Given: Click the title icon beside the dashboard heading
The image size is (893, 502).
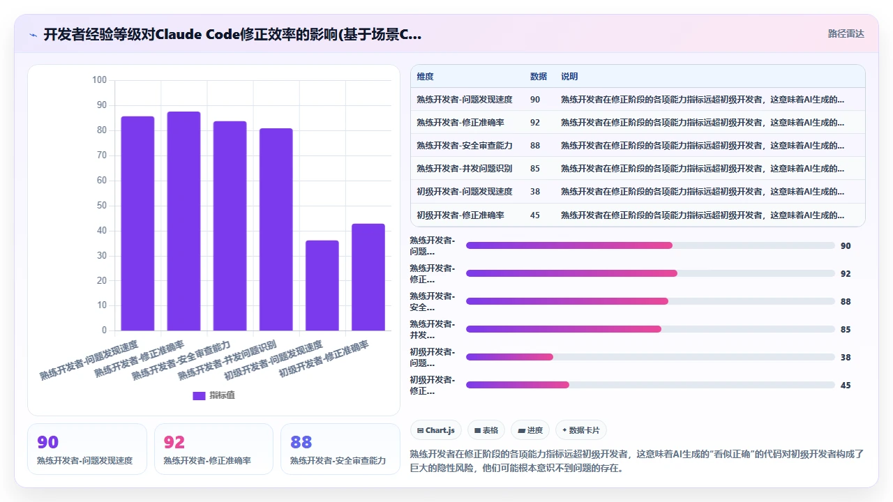Looking at the screenshot, I should click(33, 35).
